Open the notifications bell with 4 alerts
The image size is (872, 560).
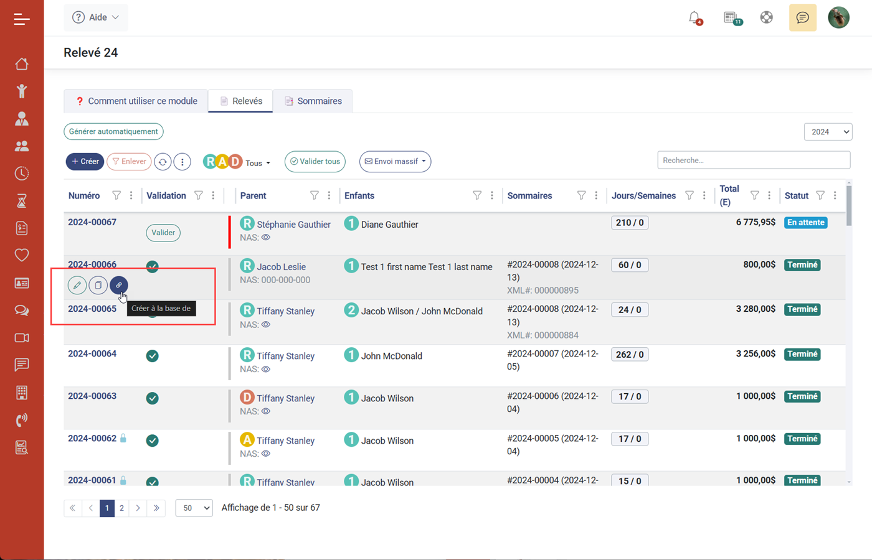[x=695, y=17]
